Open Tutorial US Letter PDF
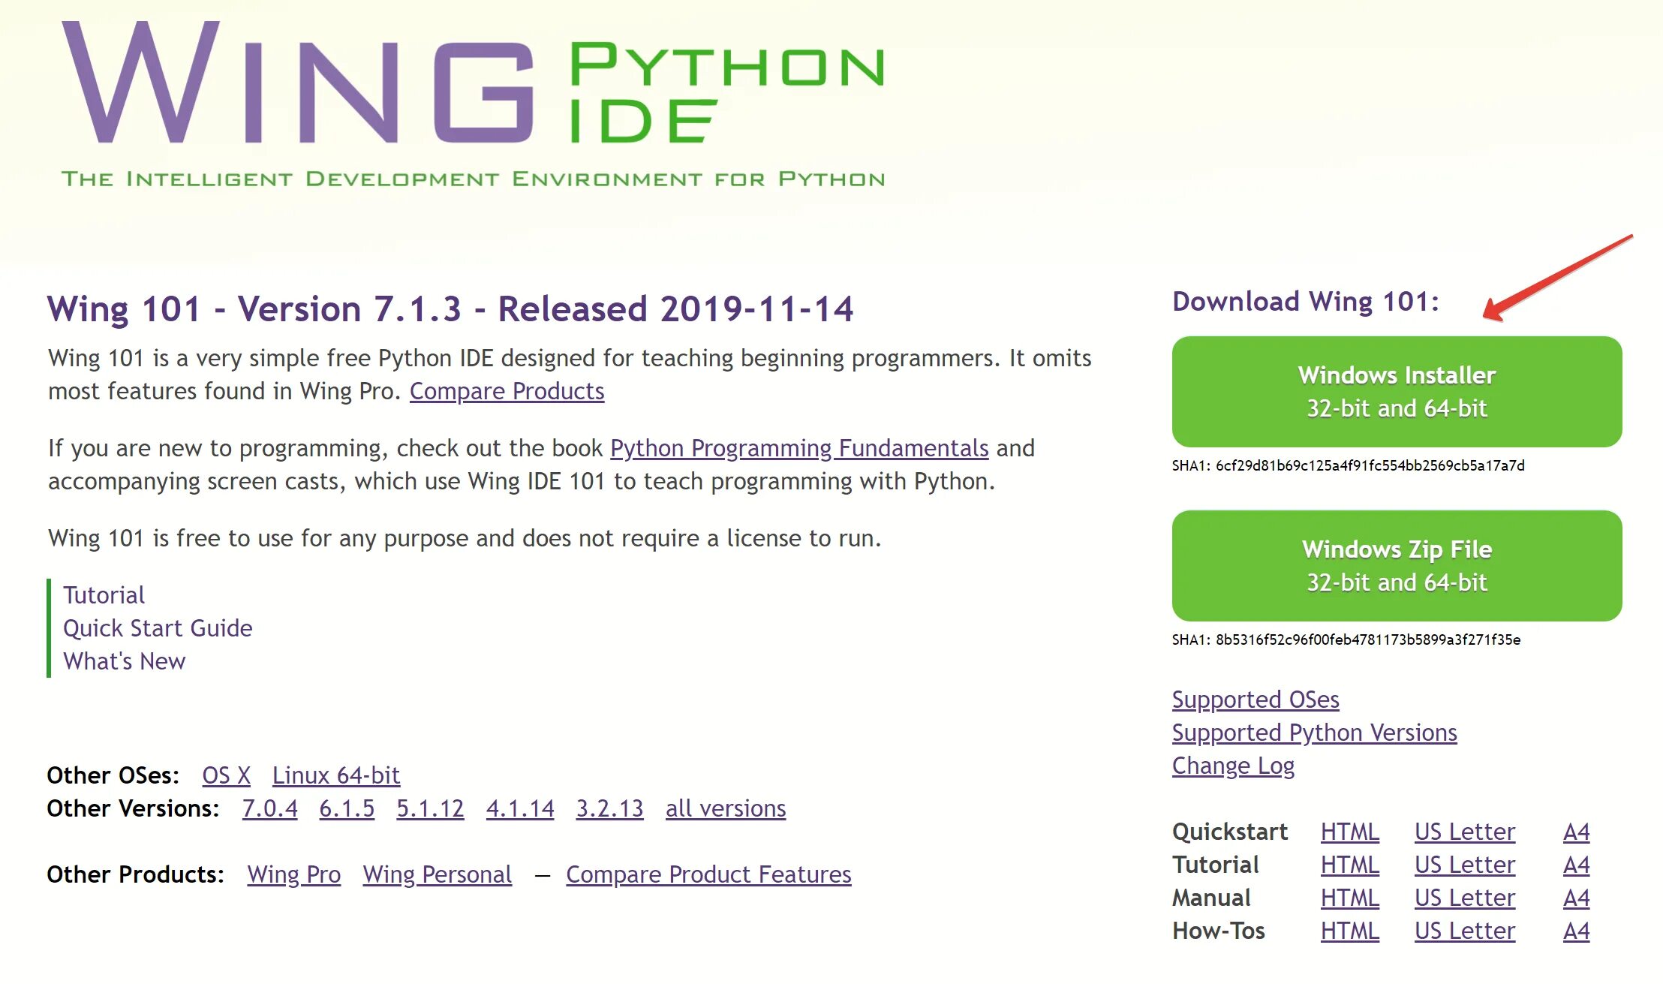 point(1465,865)
